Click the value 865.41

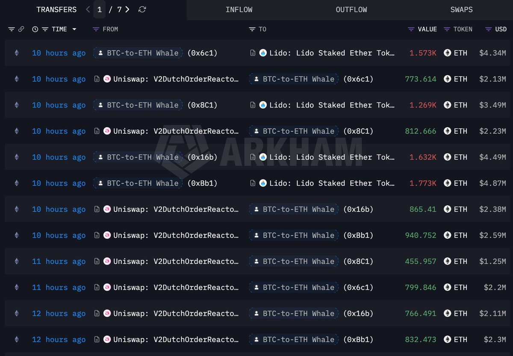423,209
